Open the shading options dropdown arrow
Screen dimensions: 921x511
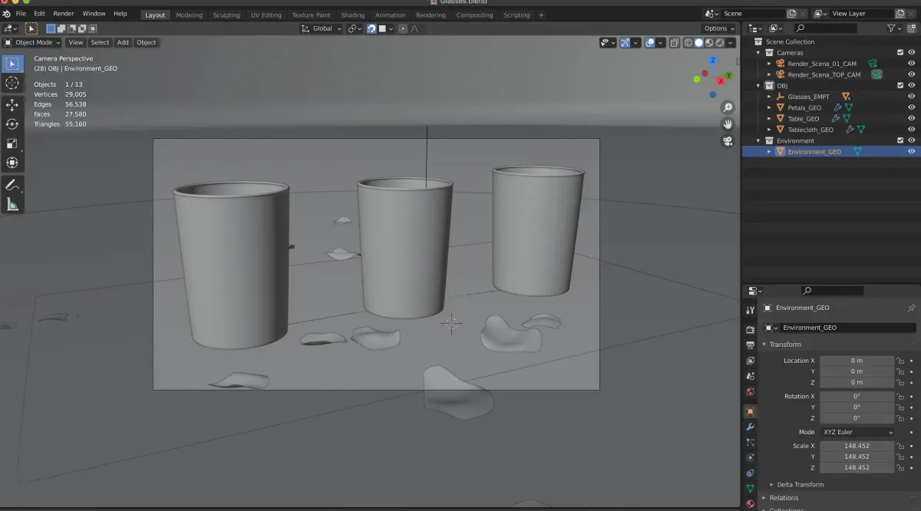pos(731,43)
